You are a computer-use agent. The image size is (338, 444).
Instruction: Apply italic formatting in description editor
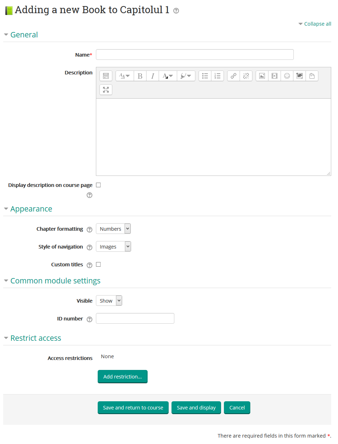click(153, 76)
